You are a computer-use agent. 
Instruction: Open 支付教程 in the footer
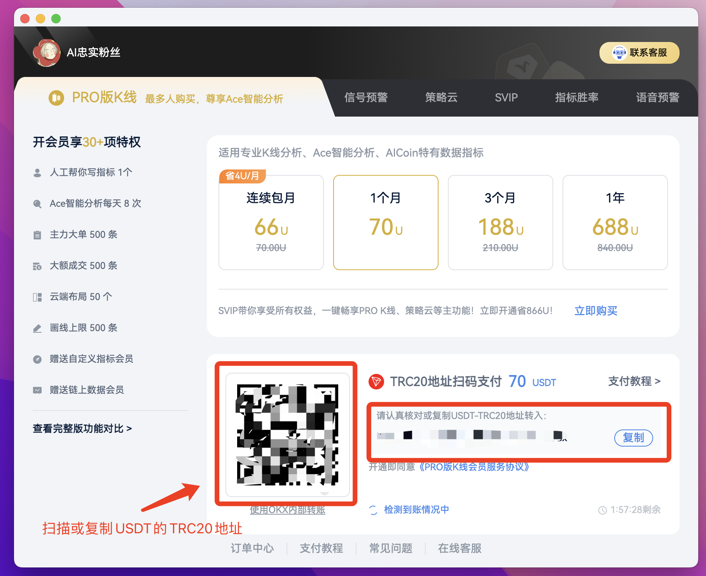(321, 548)
